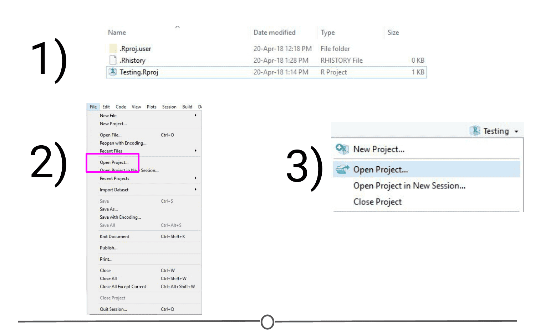
Task: Select Open Project in New Session...
Action: point(409,186)
